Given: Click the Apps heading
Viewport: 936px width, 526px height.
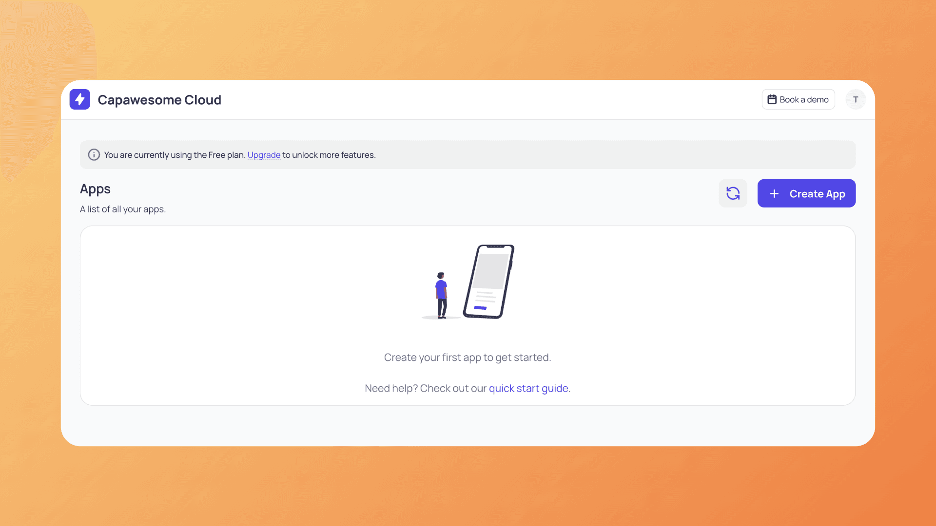Looking at the screenshot, I should tap(95, 189).
